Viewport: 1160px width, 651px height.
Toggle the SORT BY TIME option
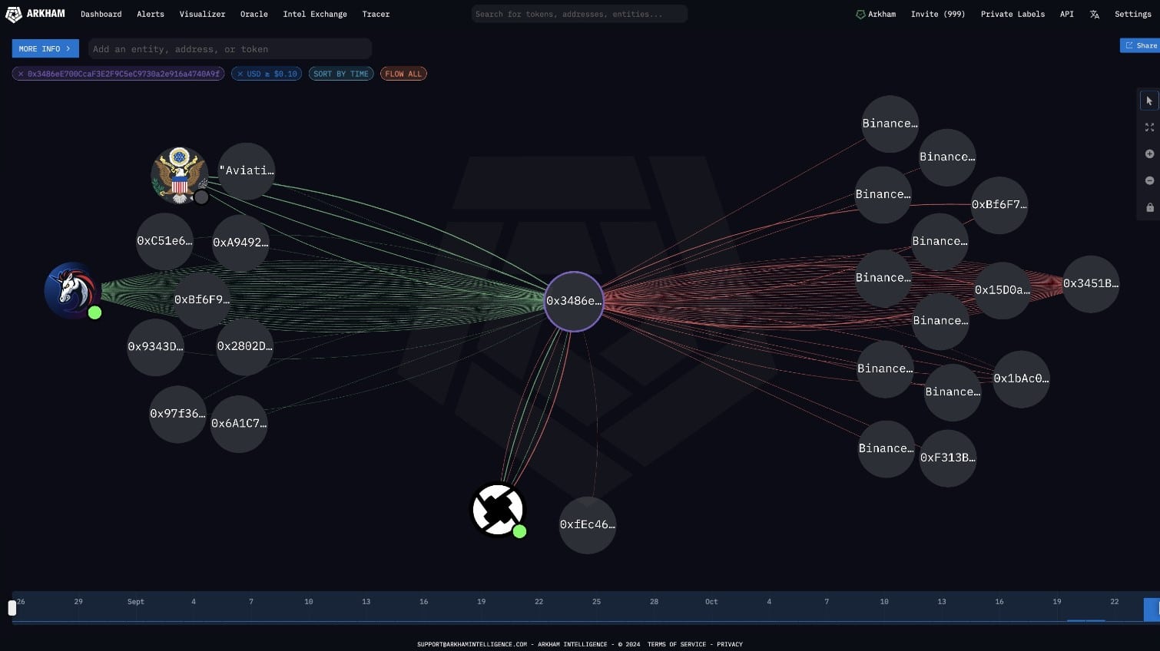[341, 74]
